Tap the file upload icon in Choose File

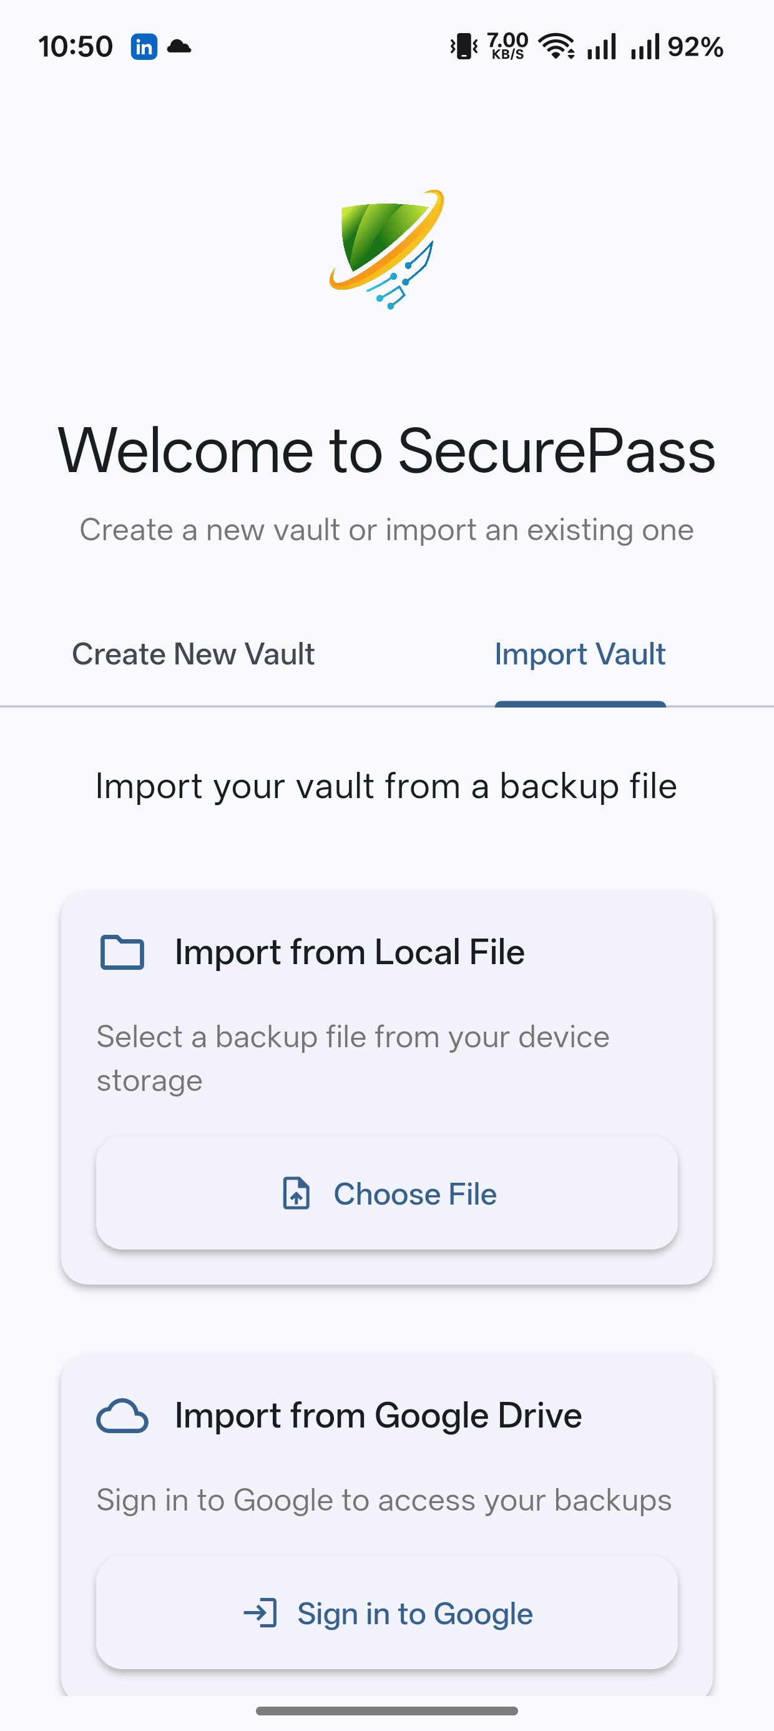[296, 1193]
